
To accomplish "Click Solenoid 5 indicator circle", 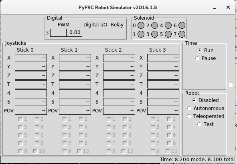I will [x=168, y=34].
